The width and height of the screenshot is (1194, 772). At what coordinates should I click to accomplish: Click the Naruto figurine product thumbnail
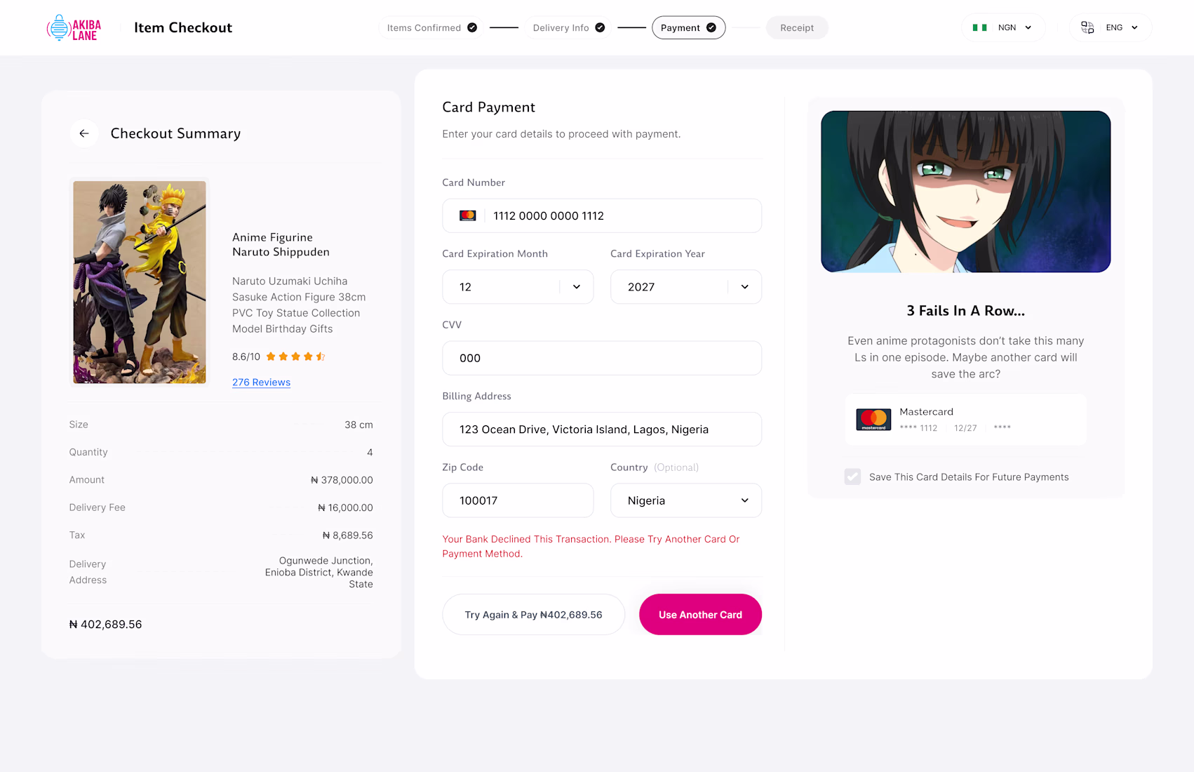[140, 282]
